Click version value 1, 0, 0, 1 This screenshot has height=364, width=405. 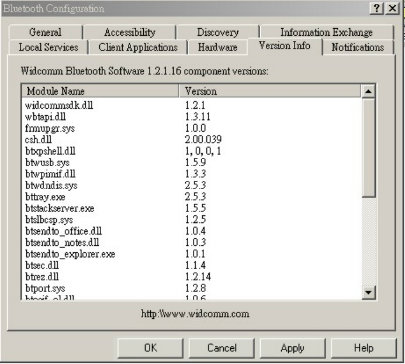203,151
